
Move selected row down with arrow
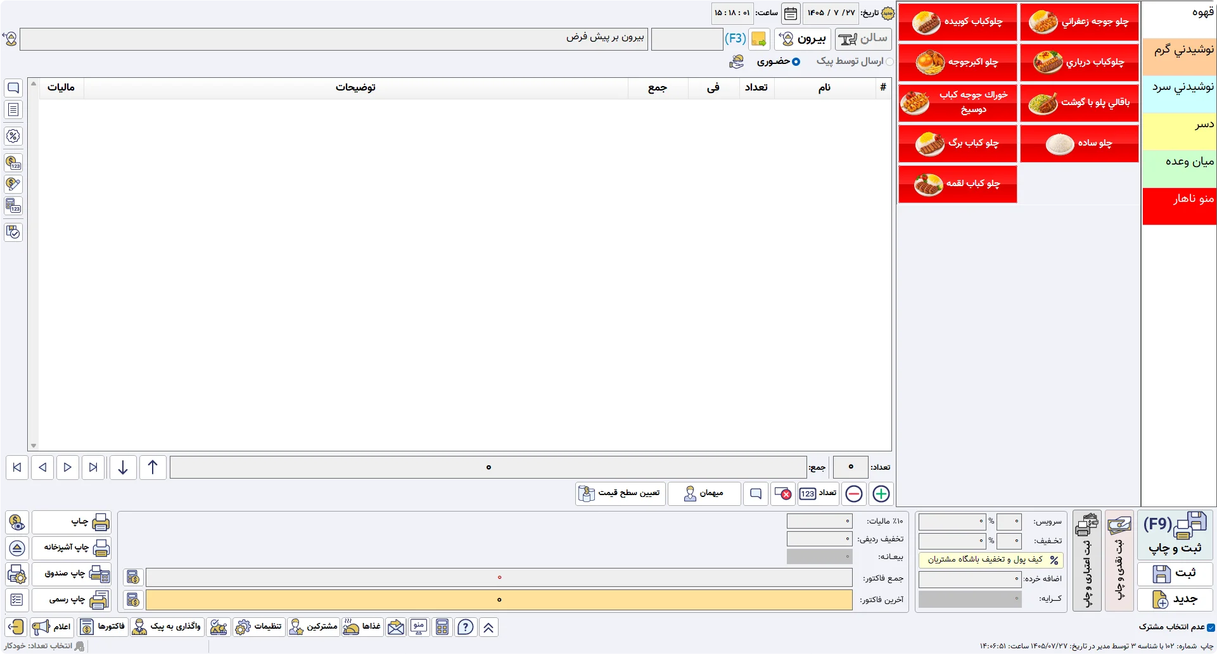(123, 467)
